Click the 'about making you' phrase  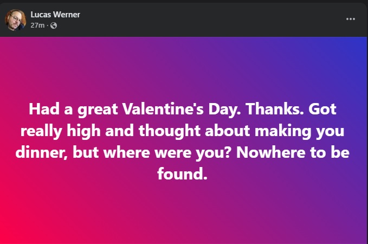pyautogui.click(x=275, y=131)
